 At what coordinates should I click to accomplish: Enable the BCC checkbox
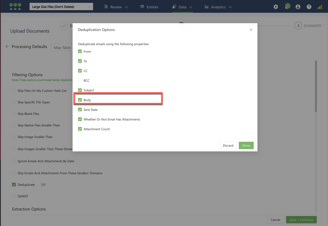point(80,81)
